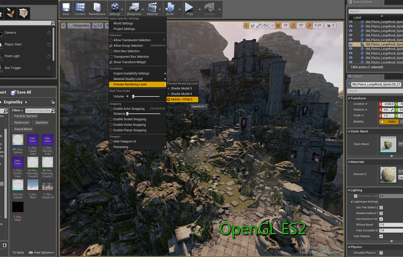
Task: Click the Save toolbar icon
Action: [65, 7]
